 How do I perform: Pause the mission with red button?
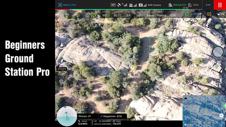220,5
